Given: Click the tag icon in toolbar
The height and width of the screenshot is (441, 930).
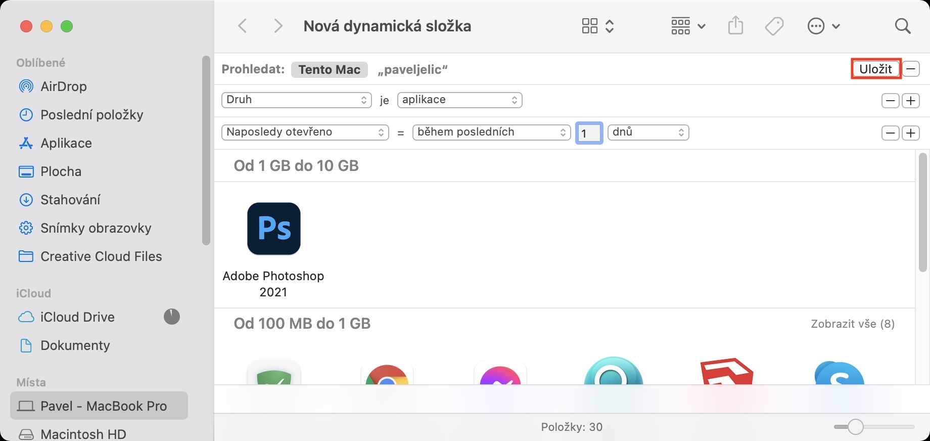Looking at the screenshot, I should pyautogui.click(x=774, y=26).
